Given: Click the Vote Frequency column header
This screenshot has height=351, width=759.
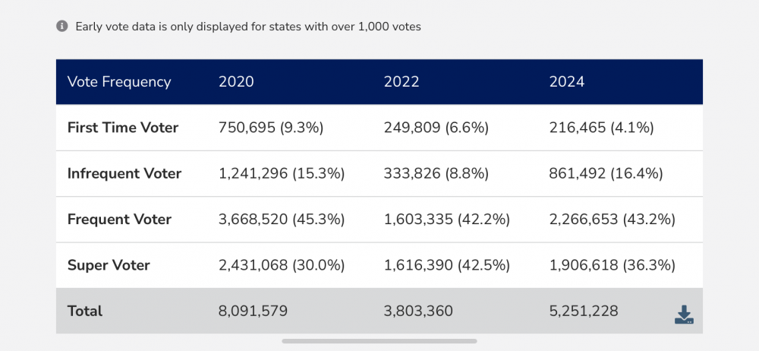Looking at the screenshot, I should (119, 82).
